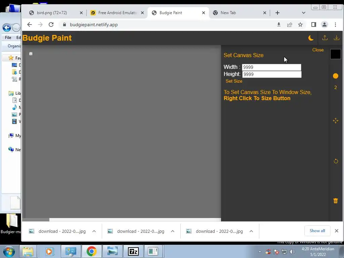The width and height of the screenshot is (344, 258).
Task: Click the address bar URL budgiepaint.netlify.app
Action: tap(94, 25)
